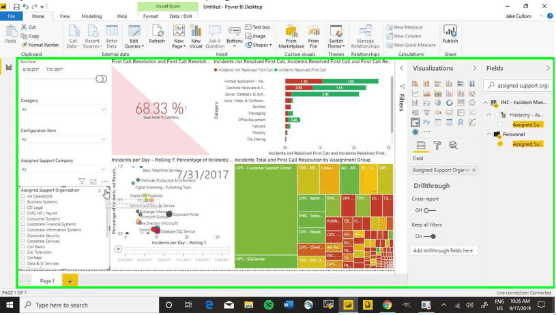Click Manage Relationships in ribbon
Viewport: 556px width, 315px height.
(365, 37)
